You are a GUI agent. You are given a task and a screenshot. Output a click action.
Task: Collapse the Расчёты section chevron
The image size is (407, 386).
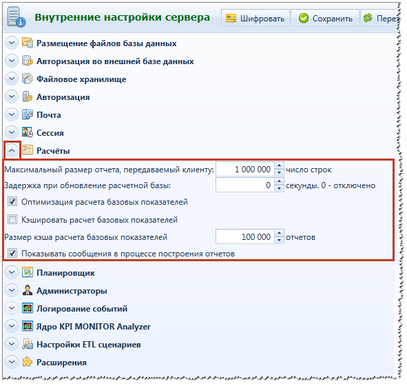(x=12, y=150)
